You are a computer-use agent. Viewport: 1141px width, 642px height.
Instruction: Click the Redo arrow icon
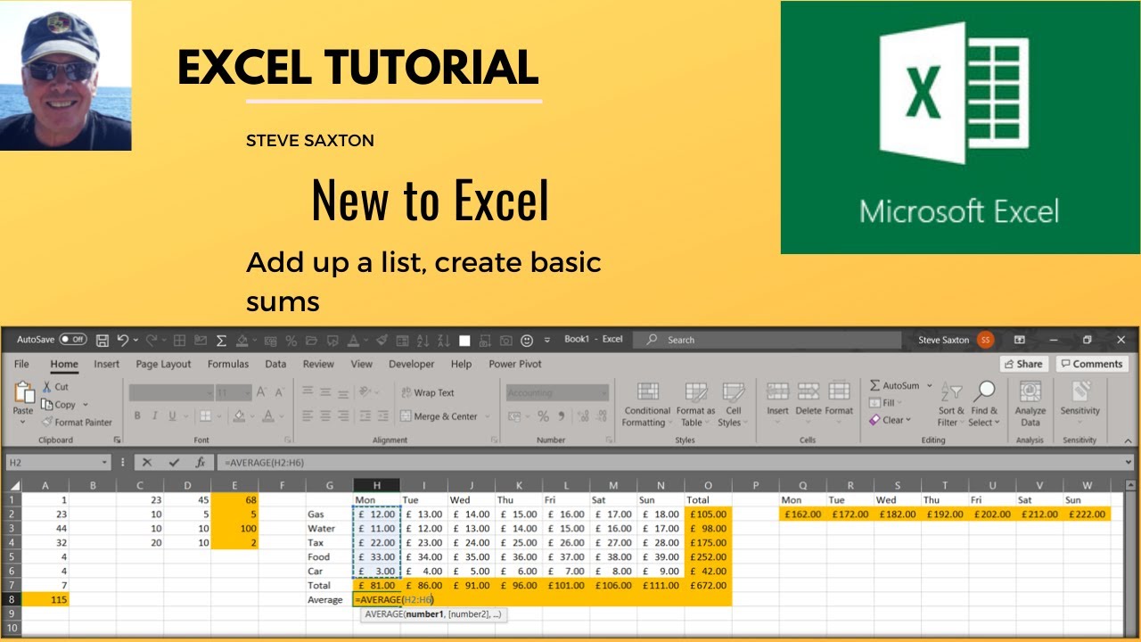coord(152,340)
